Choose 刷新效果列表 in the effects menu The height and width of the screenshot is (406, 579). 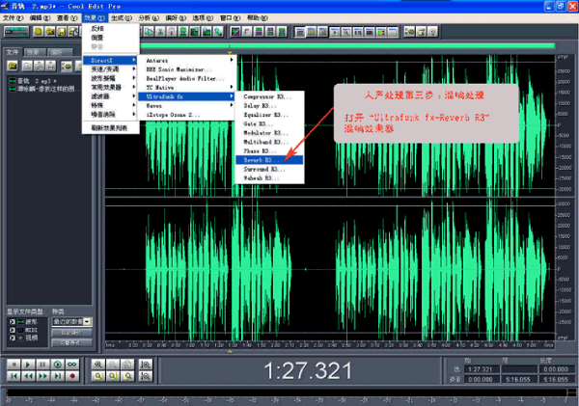click(111, 128)
